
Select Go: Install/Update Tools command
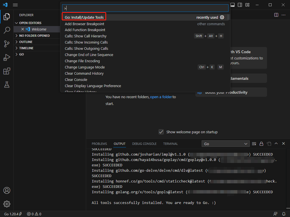tap(145, 17)
